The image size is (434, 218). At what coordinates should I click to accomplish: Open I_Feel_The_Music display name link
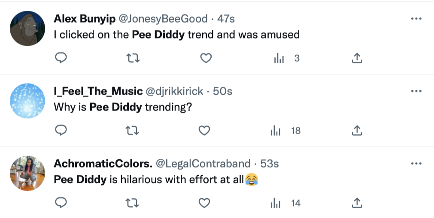coord(98,91)
